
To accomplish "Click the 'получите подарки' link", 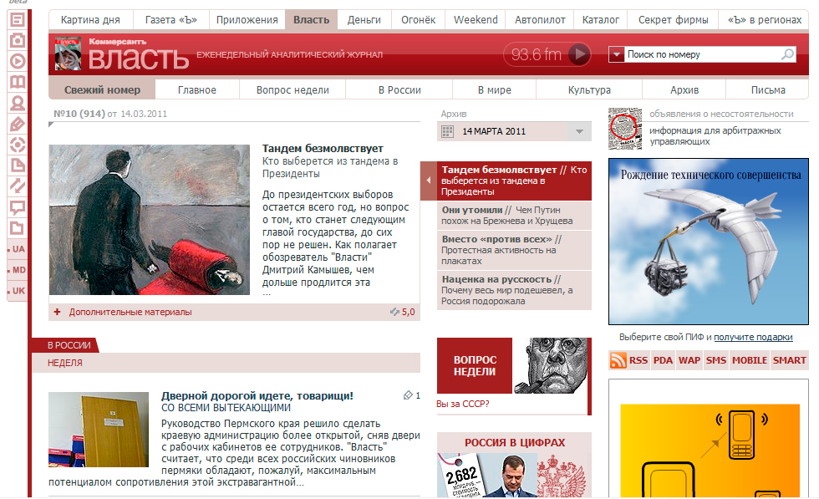I will click(753, 337).
